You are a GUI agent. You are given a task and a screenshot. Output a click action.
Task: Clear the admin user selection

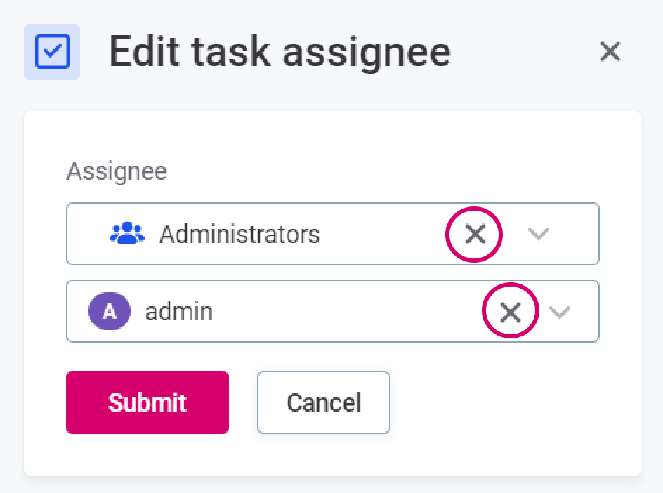coord(510,312)
